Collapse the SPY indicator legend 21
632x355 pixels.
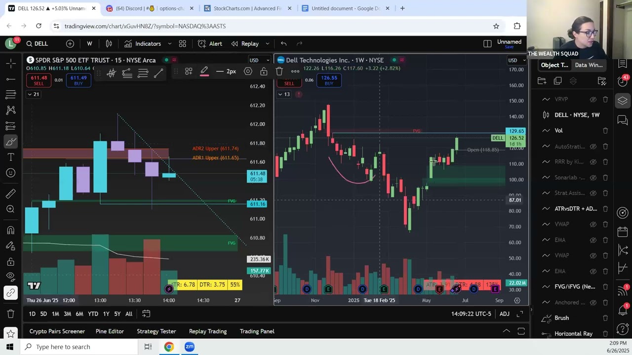click(33, 94)
